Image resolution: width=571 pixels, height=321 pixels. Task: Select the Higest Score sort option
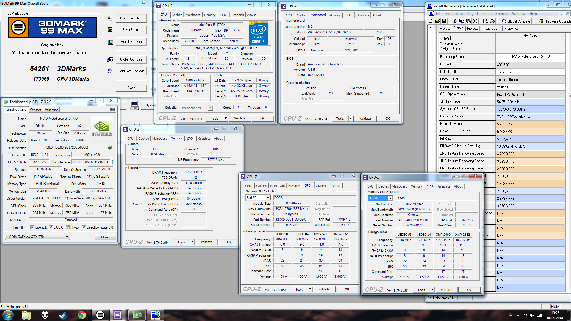452,49
